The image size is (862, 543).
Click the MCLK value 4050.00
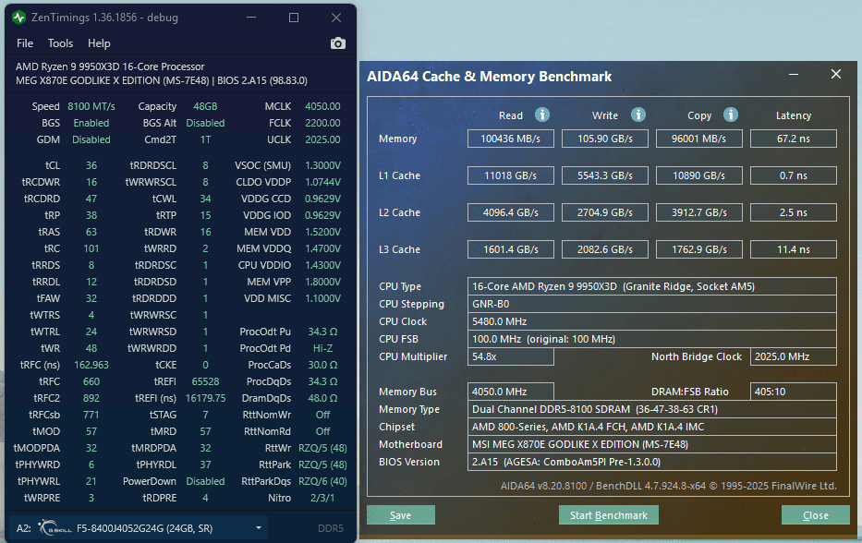[x=322, y=106]
